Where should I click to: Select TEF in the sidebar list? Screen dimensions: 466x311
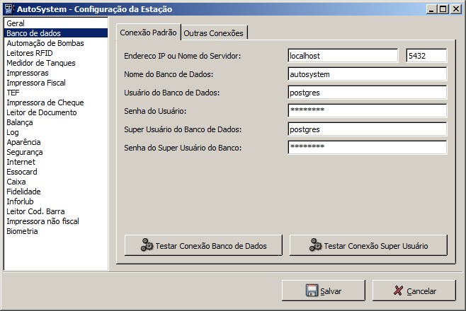(x=56, y=93)
